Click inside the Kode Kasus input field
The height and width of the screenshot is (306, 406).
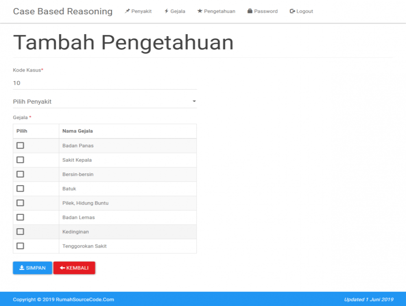(105, 83)
